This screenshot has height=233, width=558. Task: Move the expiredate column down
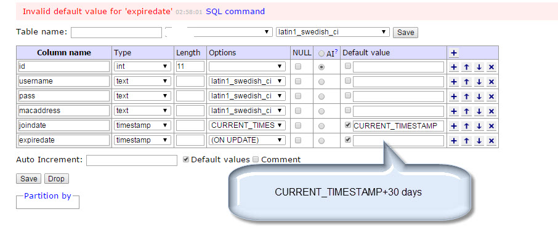pyautogui.click(x=479, y=141)
